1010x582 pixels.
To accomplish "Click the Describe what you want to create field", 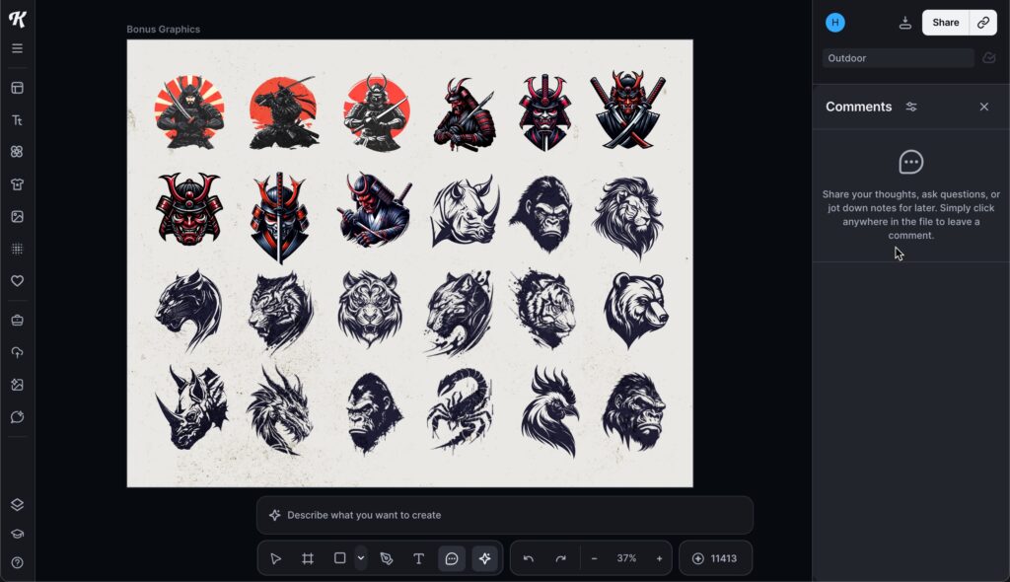I will tap(505, 515).
